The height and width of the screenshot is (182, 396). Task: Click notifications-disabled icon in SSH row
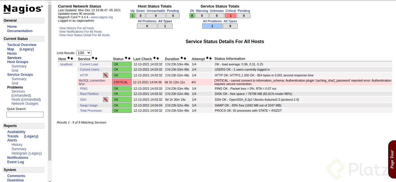106,100
